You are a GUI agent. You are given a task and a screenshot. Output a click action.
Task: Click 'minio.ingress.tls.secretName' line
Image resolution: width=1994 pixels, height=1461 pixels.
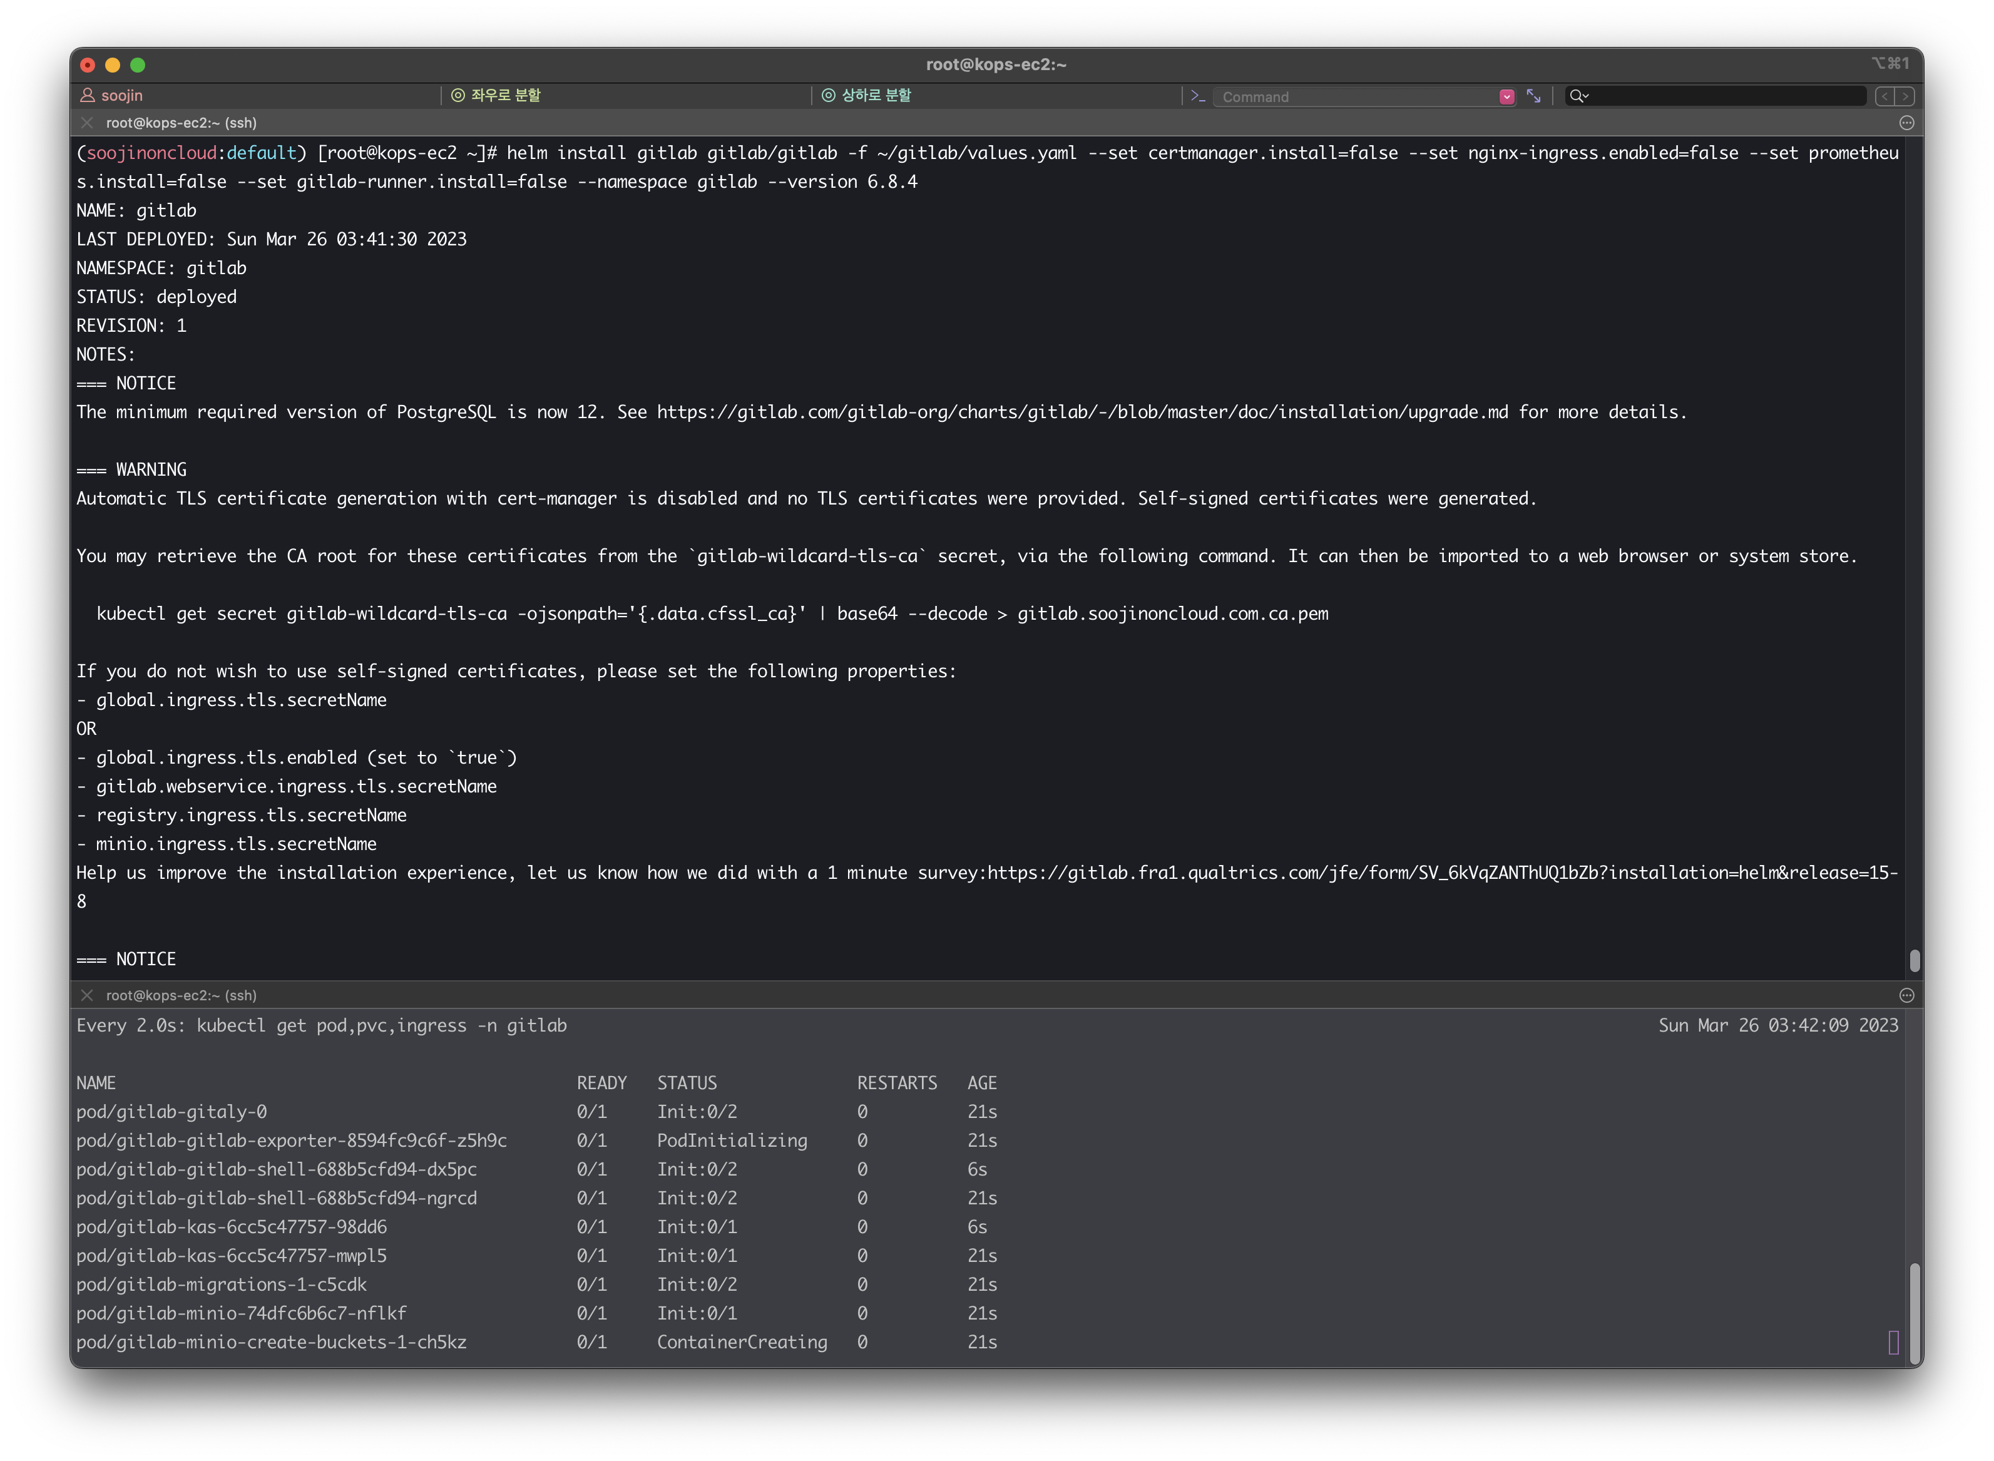click(227, 844)
